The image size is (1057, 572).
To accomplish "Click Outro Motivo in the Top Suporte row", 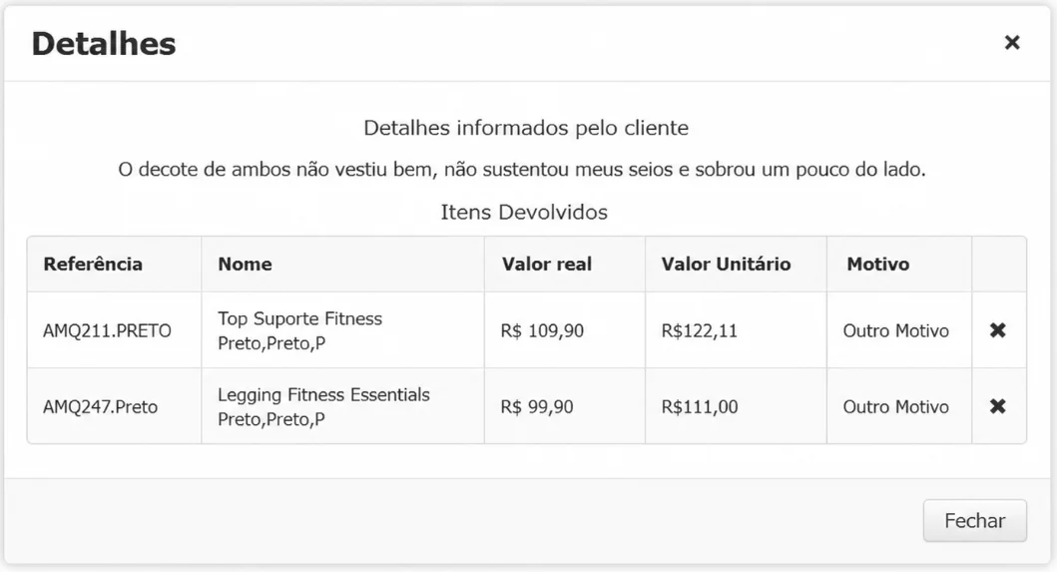I will pos(896,330).
